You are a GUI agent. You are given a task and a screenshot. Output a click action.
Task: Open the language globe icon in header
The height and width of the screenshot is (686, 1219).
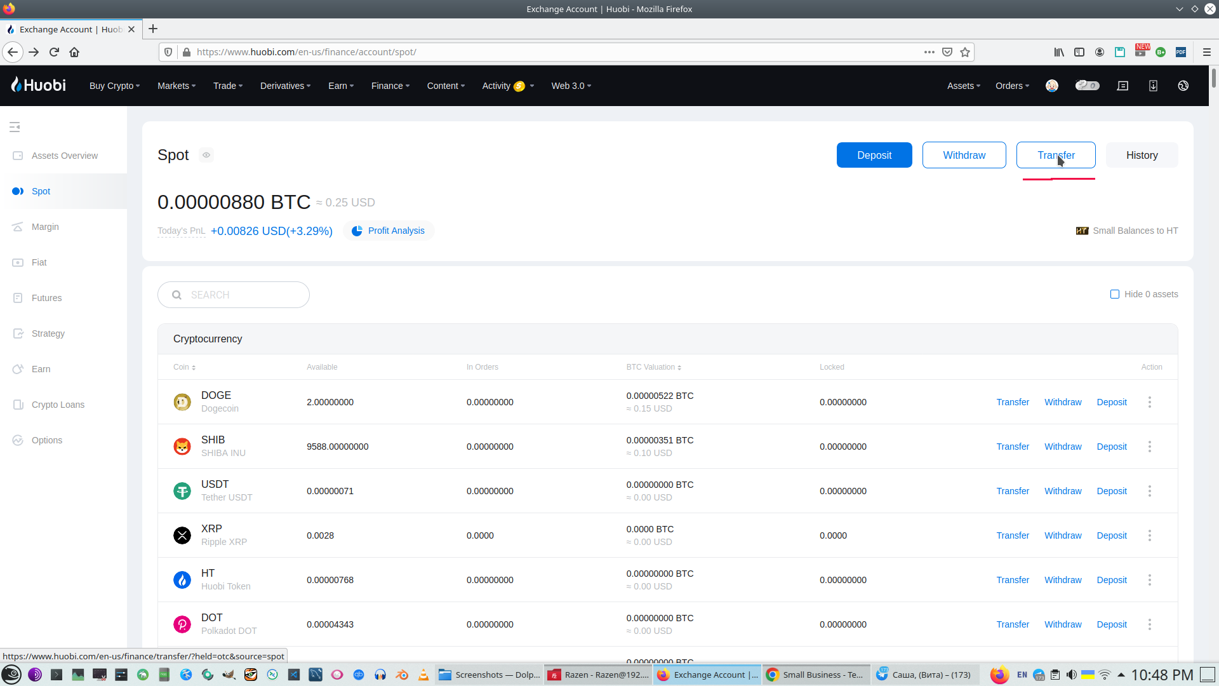[1183, 86]
